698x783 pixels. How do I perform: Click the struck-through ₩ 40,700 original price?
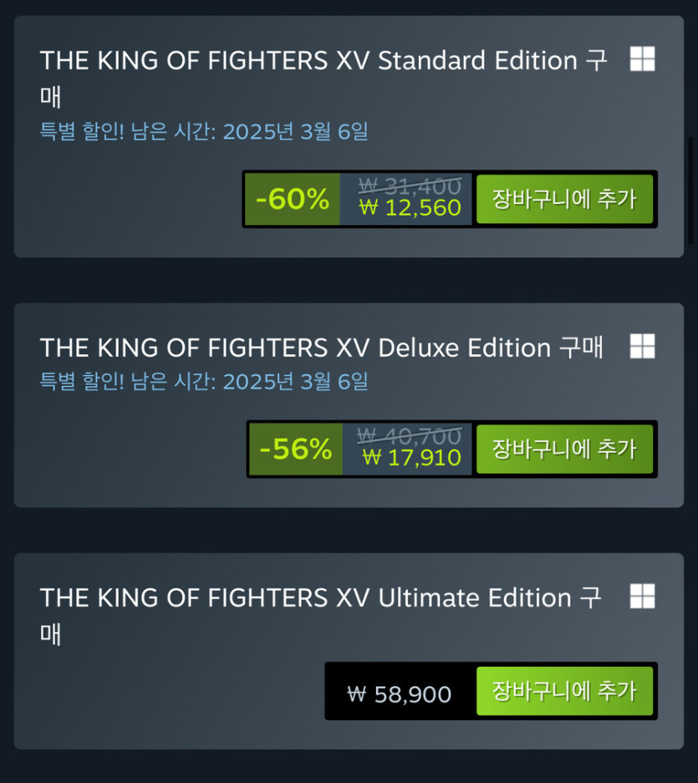409,436
